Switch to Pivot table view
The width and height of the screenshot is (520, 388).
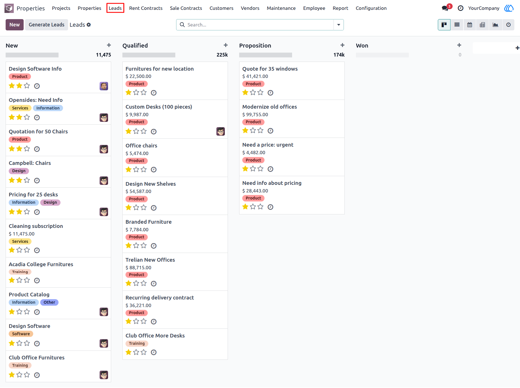click(x=482, y=25)
